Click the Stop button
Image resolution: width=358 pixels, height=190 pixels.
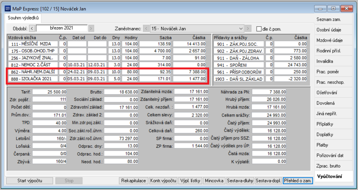69,180
